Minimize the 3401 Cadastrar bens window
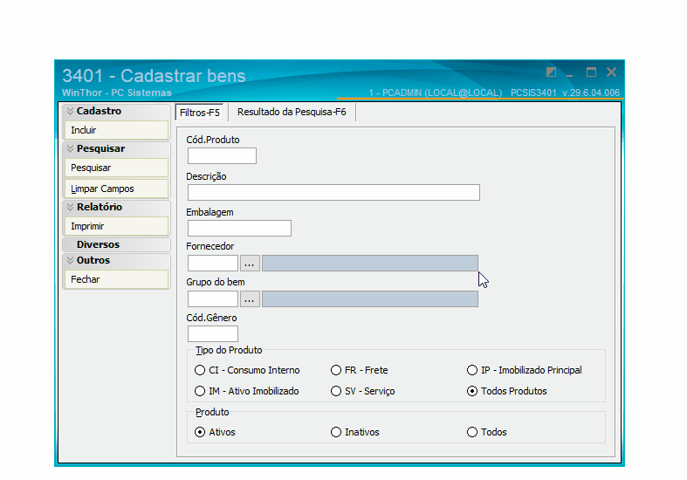This screenshot has width=687, height=480. pos(569,73)
